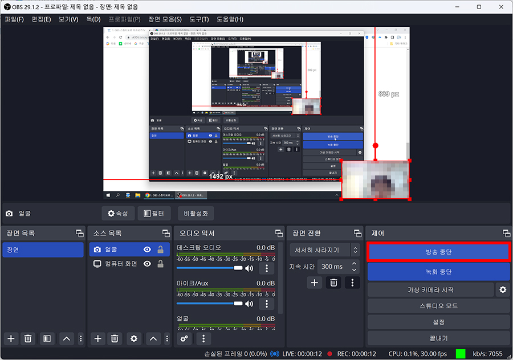
Task: Select the 얼굴 source row
Action: [x=129, y=249]
